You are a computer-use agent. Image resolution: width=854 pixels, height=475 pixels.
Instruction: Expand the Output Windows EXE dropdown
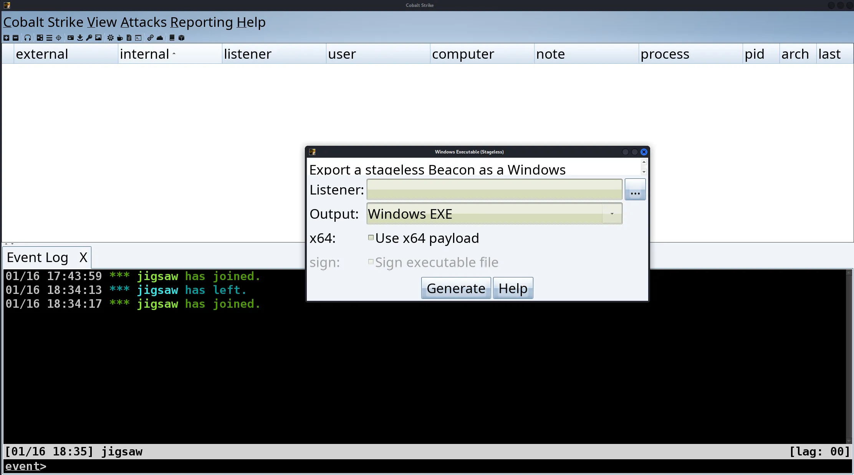point(612,214)
